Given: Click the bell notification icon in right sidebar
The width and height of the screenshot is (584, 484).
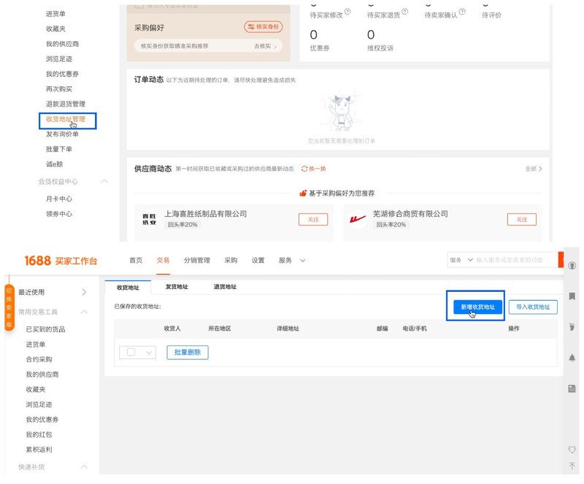Looking at the screenshot, I should [572, 358].
